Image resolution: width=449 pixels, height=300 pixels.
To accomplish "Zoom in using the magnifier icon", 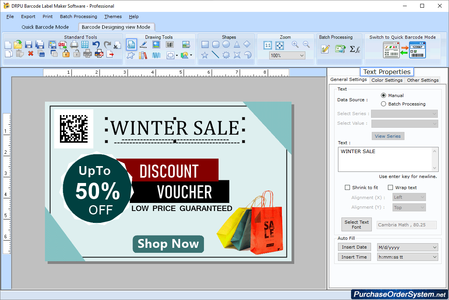I will (x=295, y=45).
